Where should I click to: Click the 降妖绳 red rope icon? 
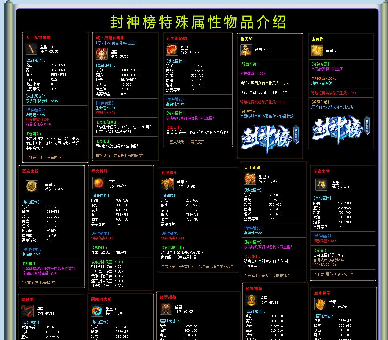point(28,311)
